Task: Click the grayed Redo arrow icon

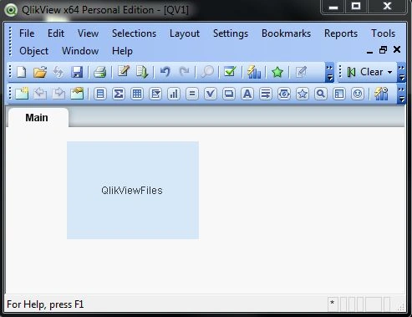Action: pyautogui.click(x=184, y=72)
